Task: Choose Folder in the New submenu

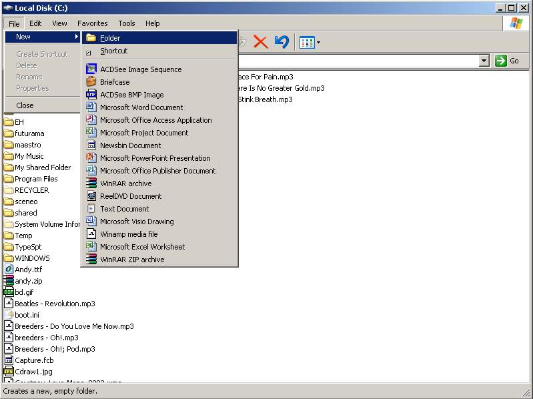Action: pyautogui.click(x=159, y=38)
